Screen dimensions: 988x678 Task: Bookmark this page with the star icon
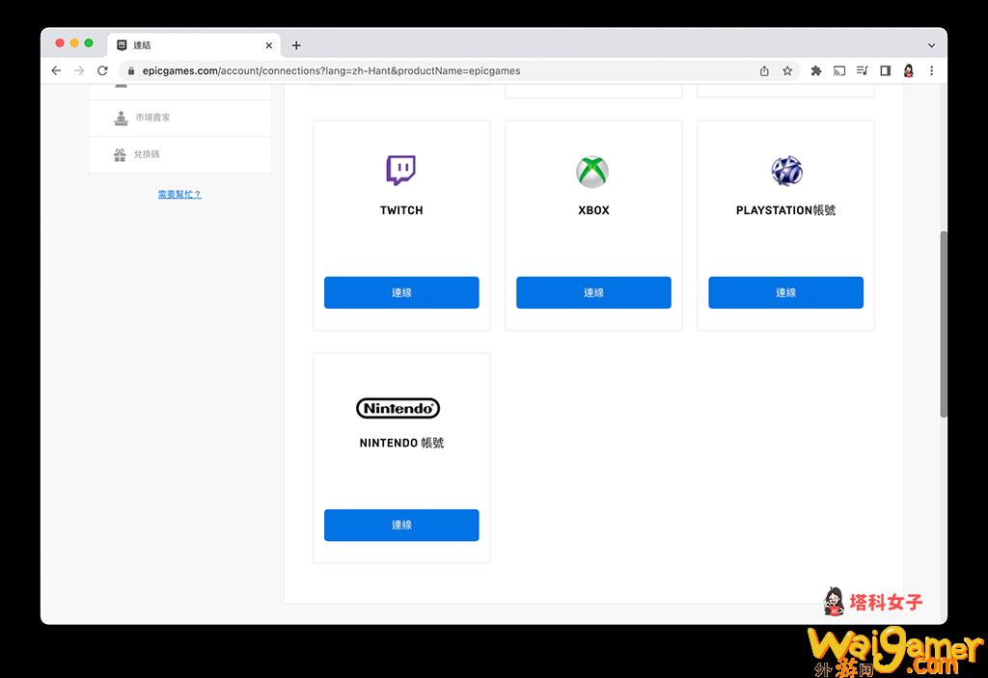(787, 70)
